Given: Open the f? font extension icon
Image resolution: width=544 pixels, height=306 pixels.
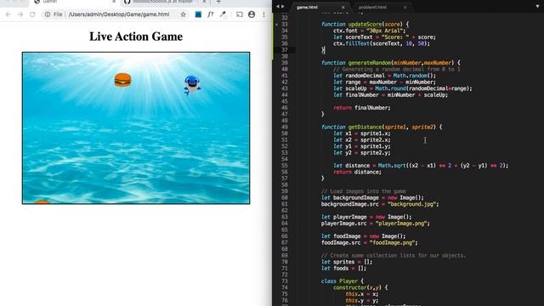Looking at the screenshot, I should click(210, 14).
